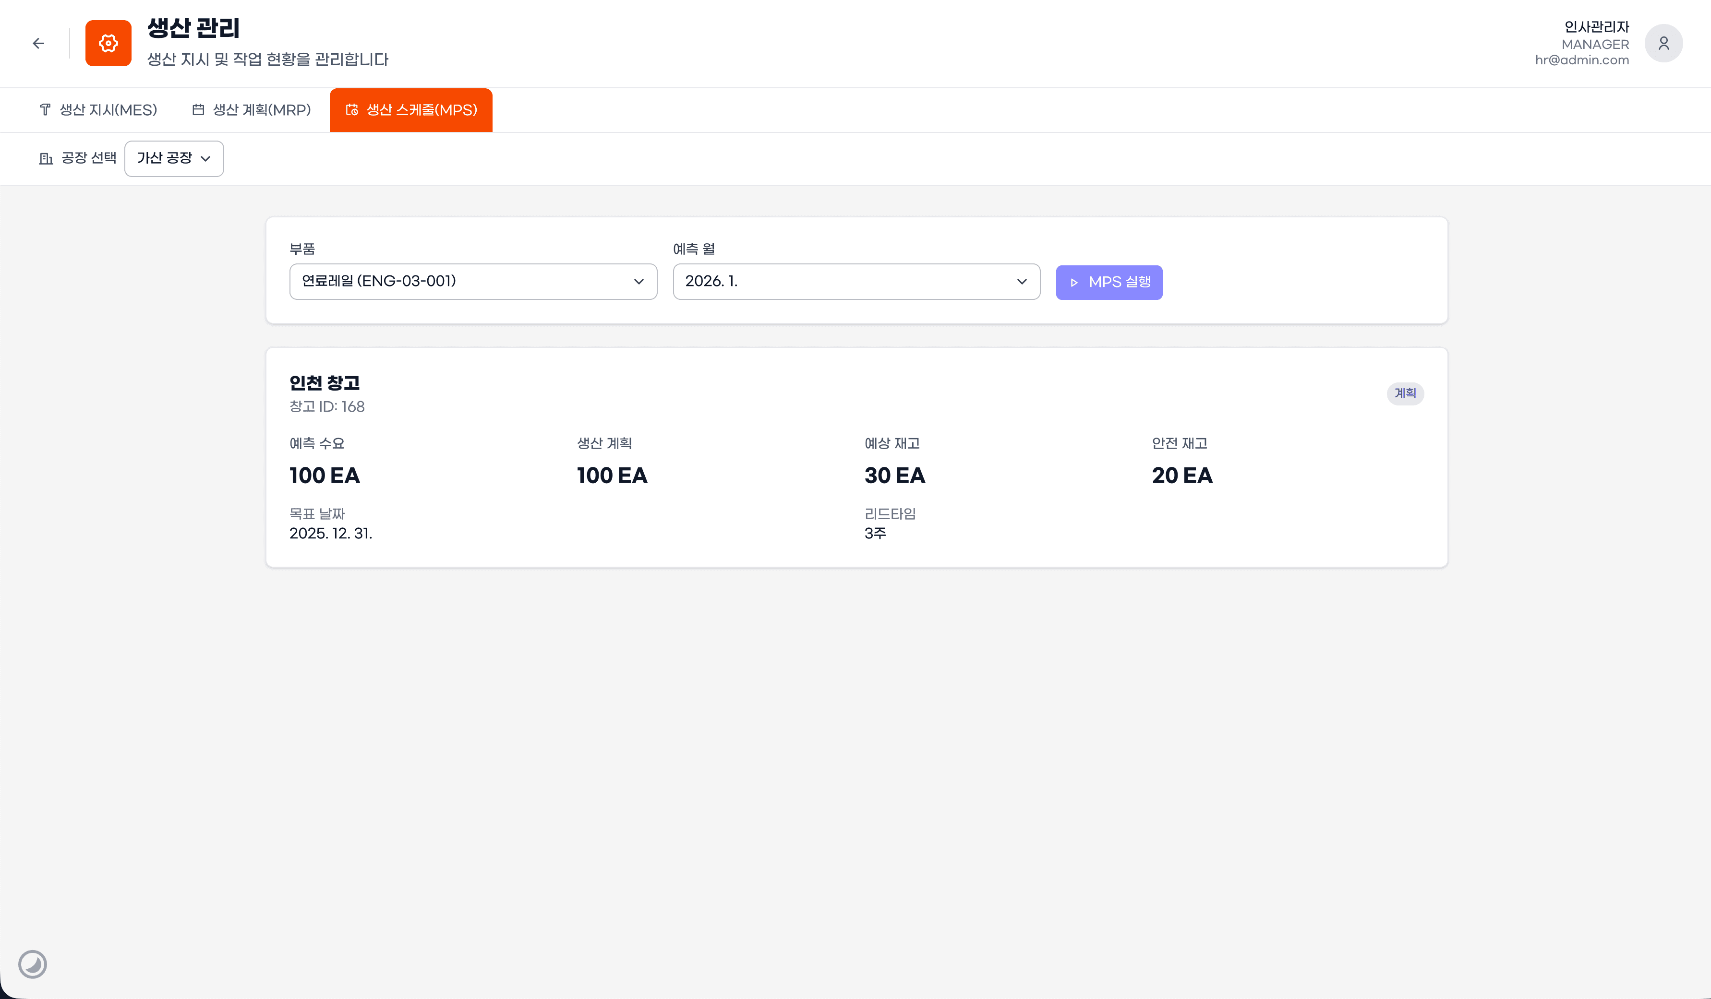
Task: Click the play icon in MPS 실행
Action: pyautogui.click(x=1073, y=282)
